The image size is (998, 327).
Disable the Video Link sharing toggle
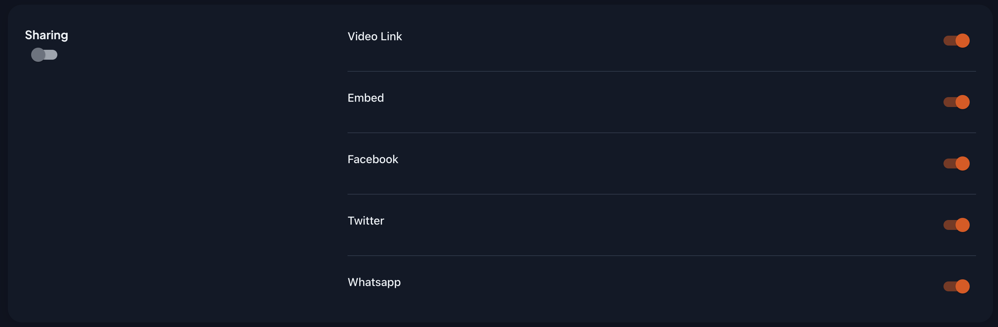[956, 40]
